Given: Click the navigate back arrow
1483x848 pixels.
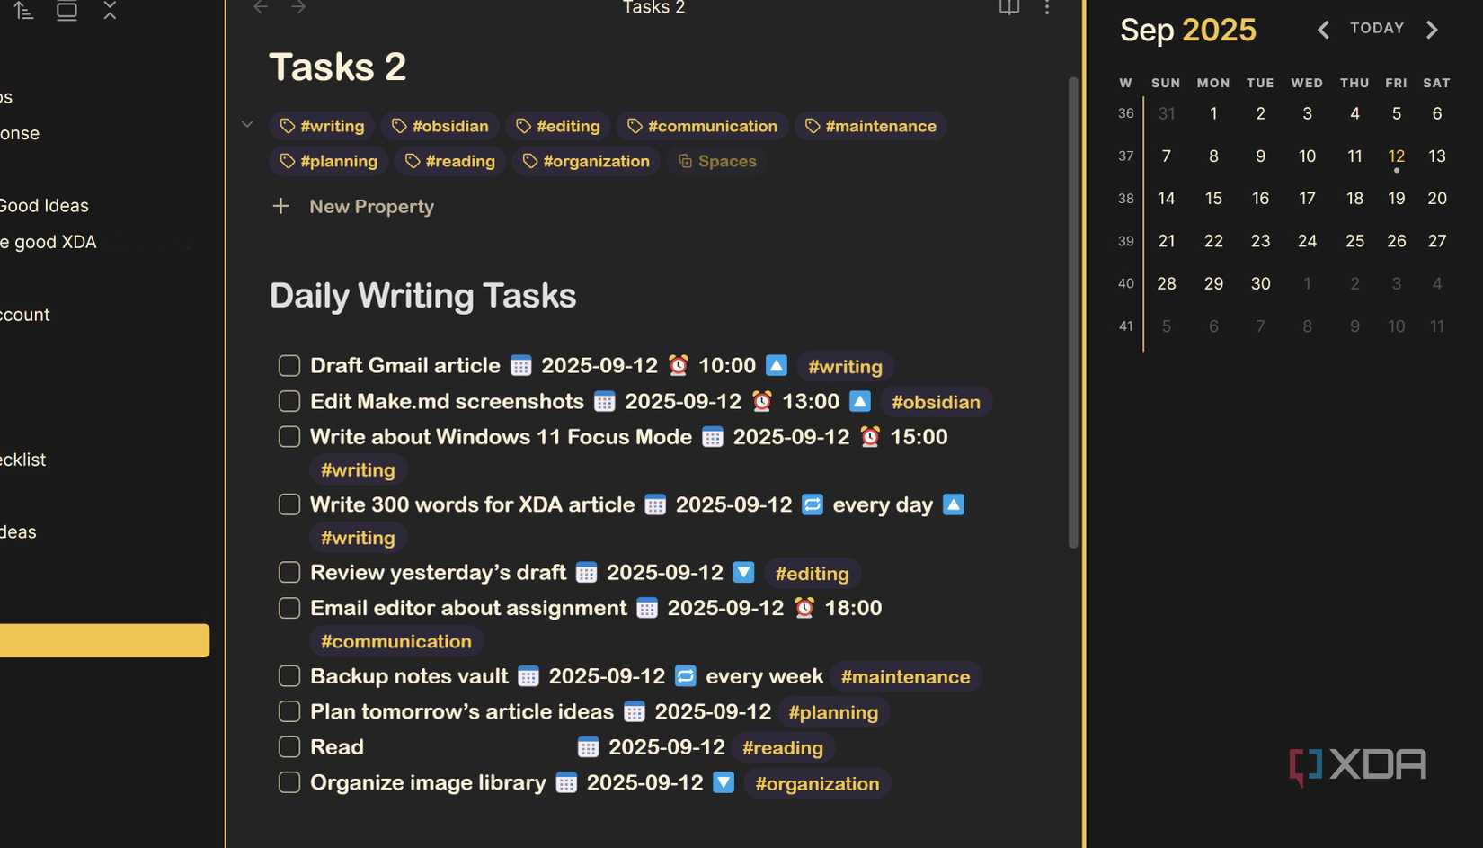Looking at the screenshot, I should 261,7.
